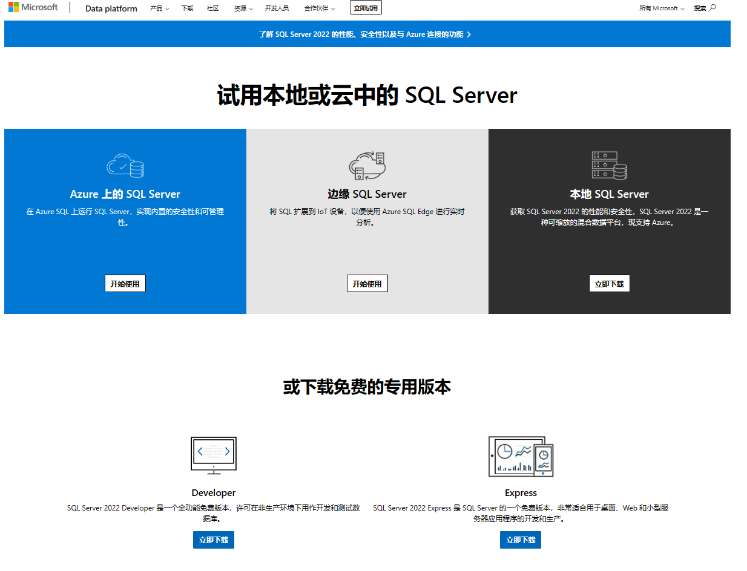Click 立即下载 under Developer edition

tap(214, 540)
